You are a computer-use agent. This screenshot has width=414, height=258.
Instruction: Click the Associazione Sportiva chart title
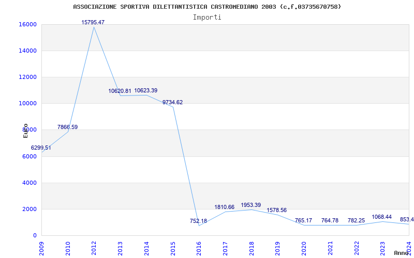[x=208, y=7]
